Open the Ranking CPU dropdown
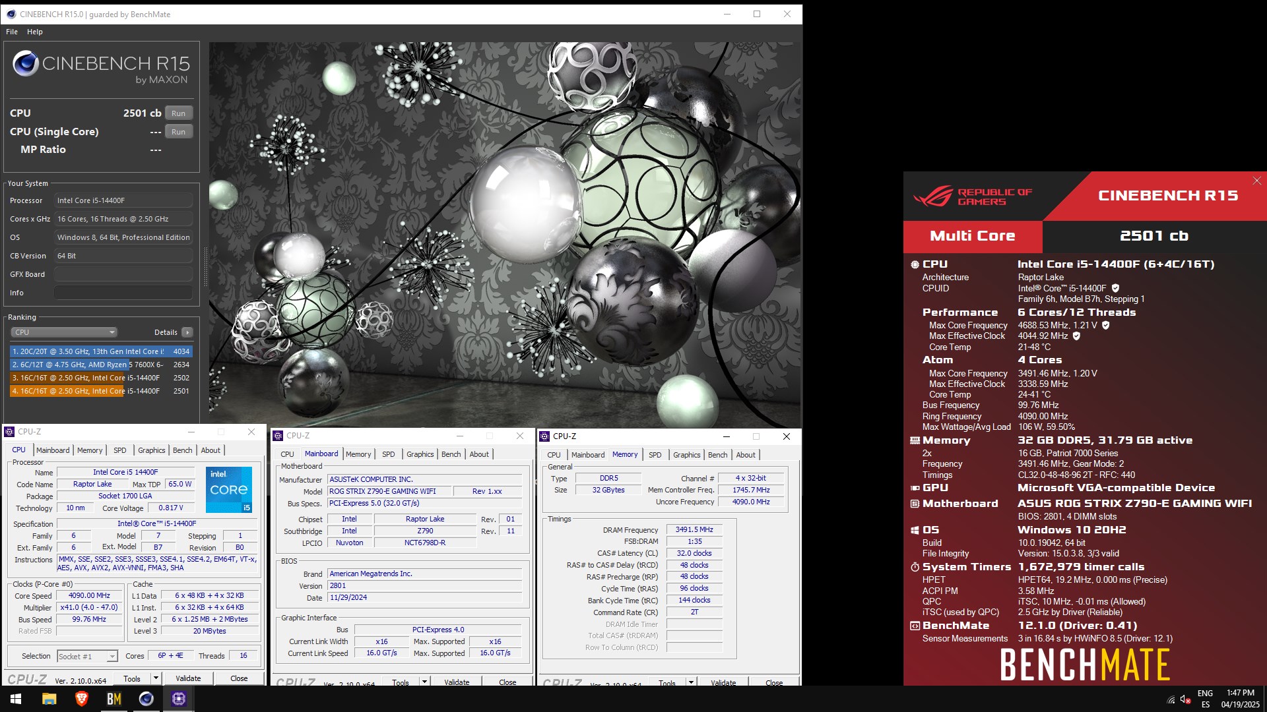Screen dimensions: 1267x712 tap(64, 332)
